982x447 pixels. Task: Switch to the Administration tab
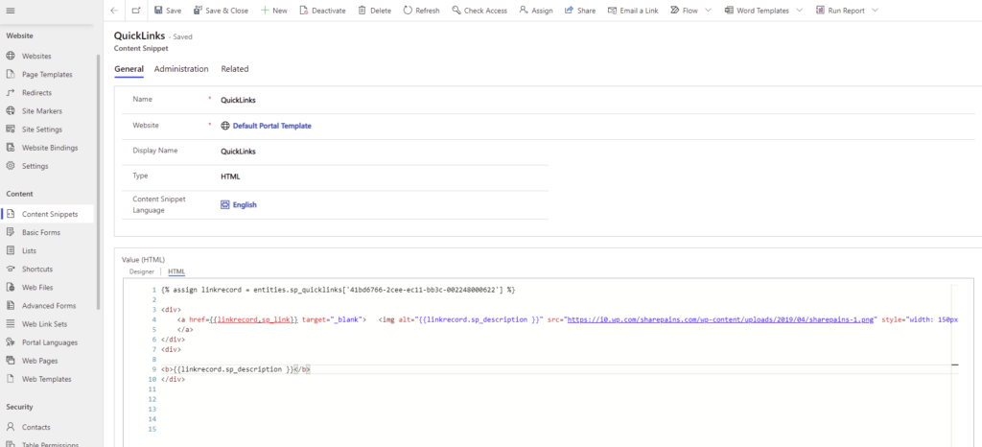181,69
